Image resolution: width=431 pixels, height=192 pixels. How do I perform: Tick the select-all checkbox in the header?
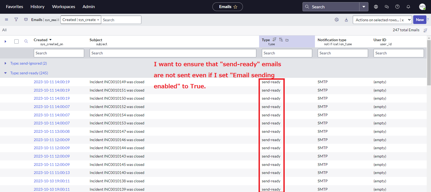click(16, 41)
